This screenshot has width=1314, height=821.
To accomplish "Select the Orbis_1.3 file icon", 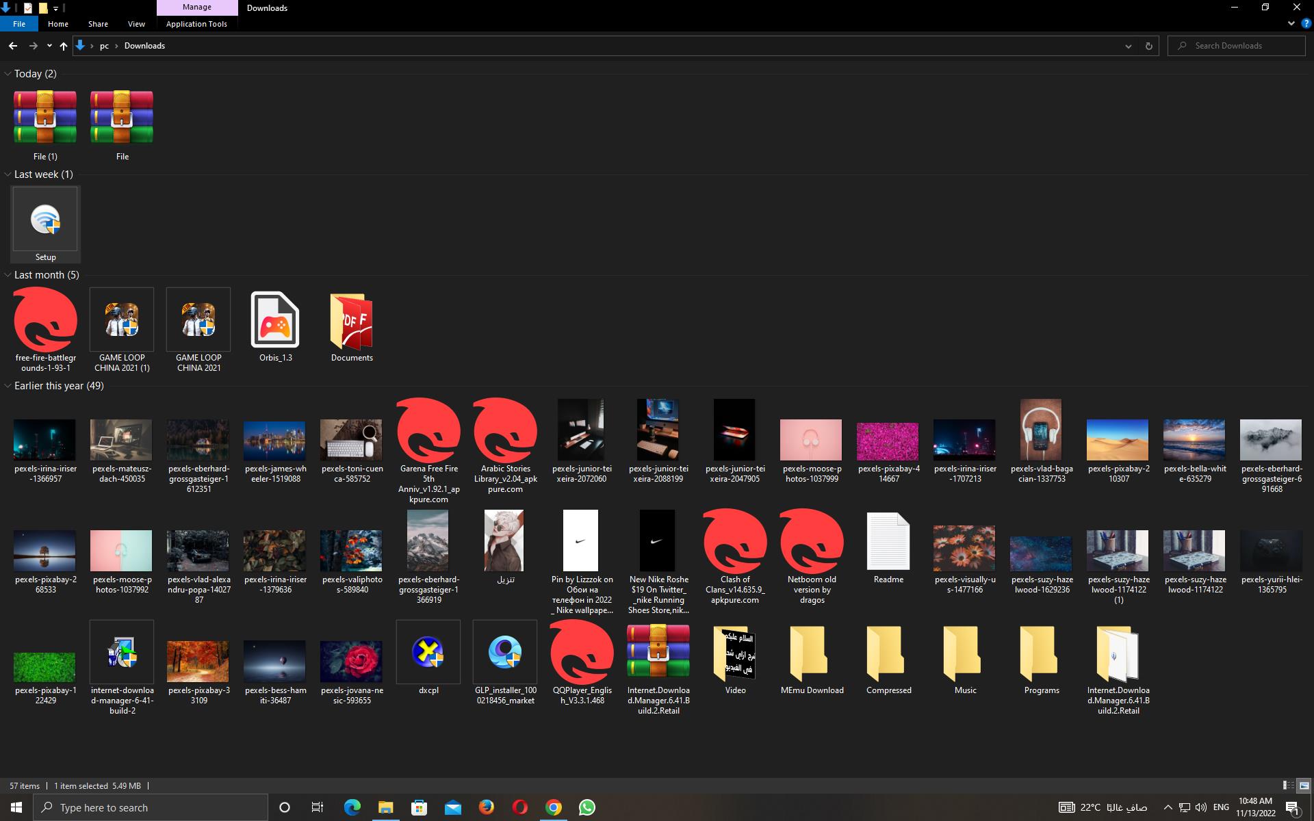I will click(275, 320).
